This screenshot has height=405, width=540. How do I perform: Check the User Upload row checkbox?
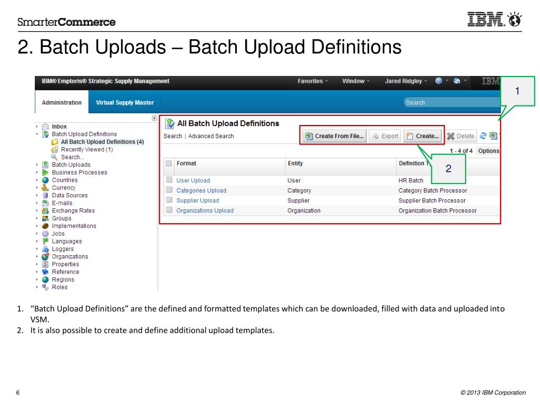[169, 180]
